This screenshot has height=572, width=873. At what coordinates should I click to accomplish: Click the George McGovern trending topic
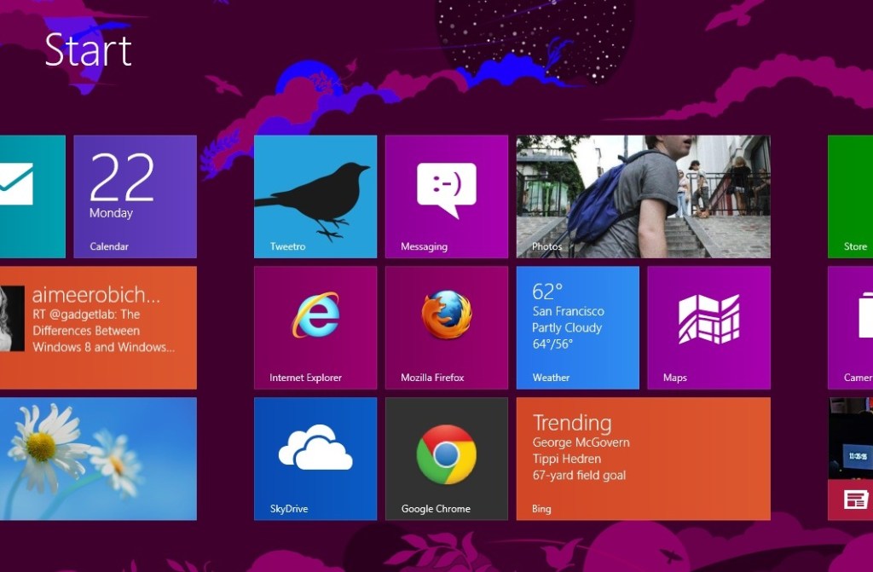(581, 442)
